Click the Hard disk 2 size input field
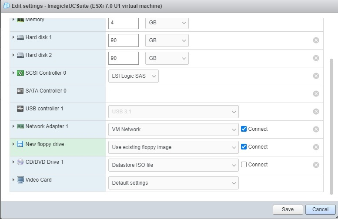Viewport: 338px width, 219px height. 123,58
